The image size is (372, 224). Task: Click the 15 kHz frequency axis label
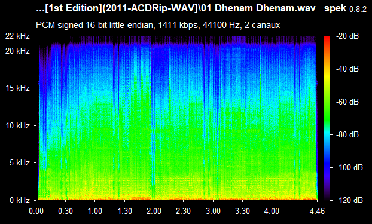pyautogui.click(x=18, y=88)
